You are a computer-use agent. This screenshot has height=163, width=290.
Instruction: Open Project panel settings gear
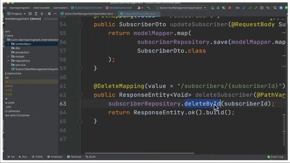click(x=49, y=14)
